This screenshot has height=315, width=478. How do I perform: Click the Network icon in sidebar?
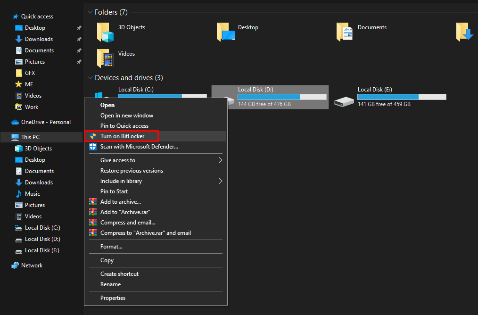(15, 265)
